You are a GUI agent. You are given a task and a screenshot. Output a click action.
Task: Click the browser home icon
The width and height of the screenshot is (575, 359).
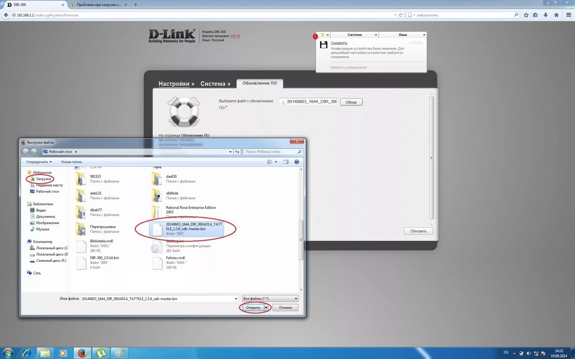[556, 15]
